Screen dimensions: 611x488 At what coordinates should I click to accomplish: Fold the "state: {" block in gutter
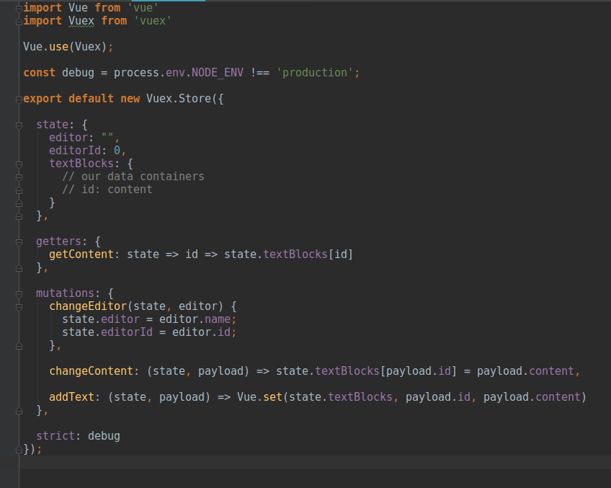coord(19,125)
